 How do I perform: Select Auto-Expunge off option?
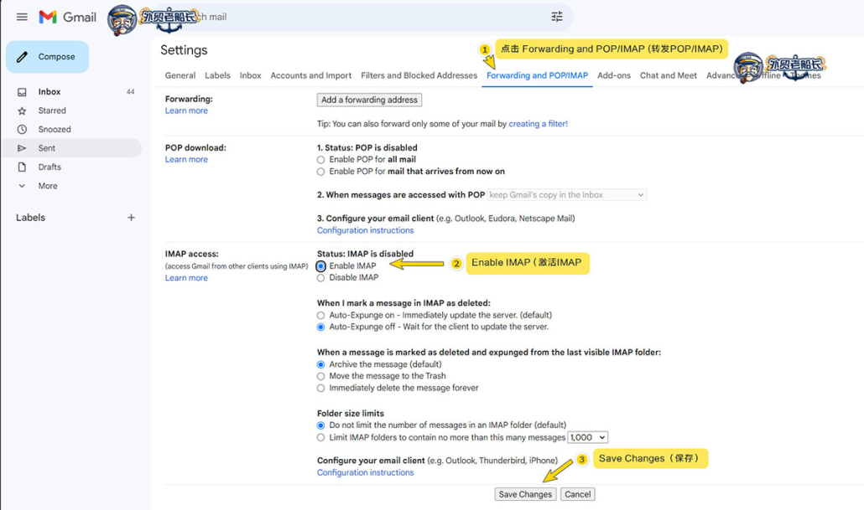(x=320, y=327)
